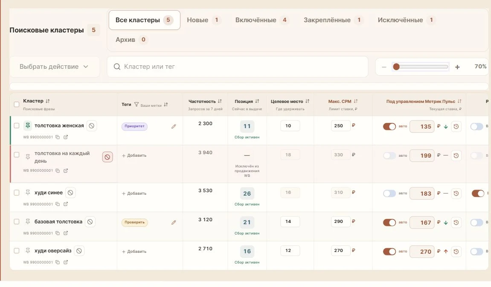
Task: Add a tag to «худи оверсайз»
Action: tap(134, 252)
